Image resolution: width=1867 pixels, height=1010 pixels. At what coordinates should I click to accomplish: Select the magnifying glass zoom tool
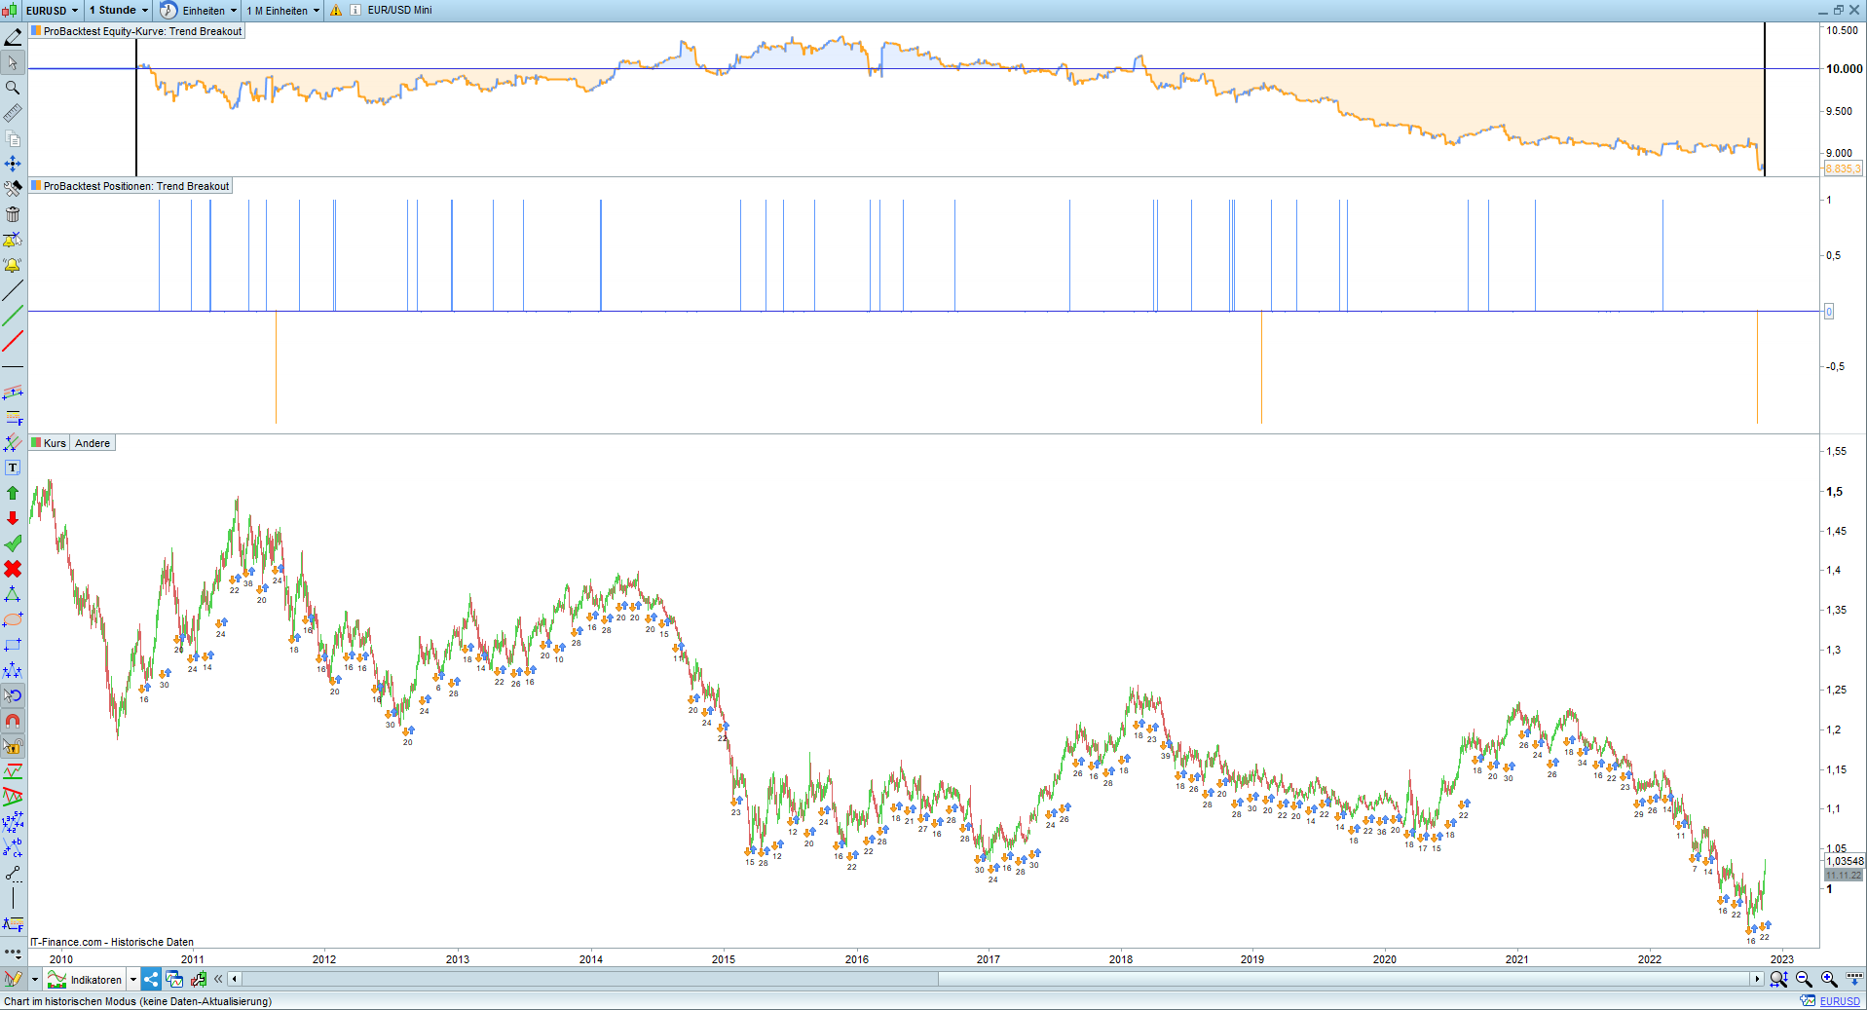(13, 88)
